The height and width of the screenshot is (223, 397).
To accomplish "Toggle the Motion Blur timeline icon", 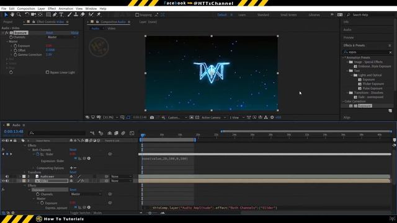I will click(123, 133).
